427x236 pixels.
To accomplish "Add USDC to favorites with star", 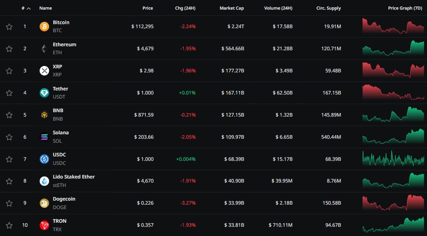I will [9, 159].
